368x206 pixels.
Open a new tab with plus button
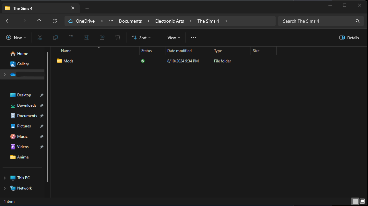coord(87,8)
